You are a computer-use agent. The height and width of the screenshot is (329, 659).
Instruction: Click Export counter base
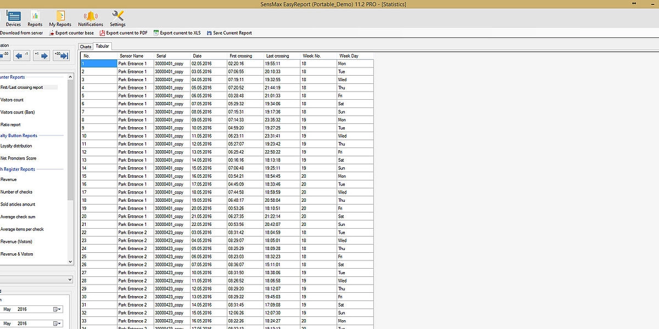[71, 33]
